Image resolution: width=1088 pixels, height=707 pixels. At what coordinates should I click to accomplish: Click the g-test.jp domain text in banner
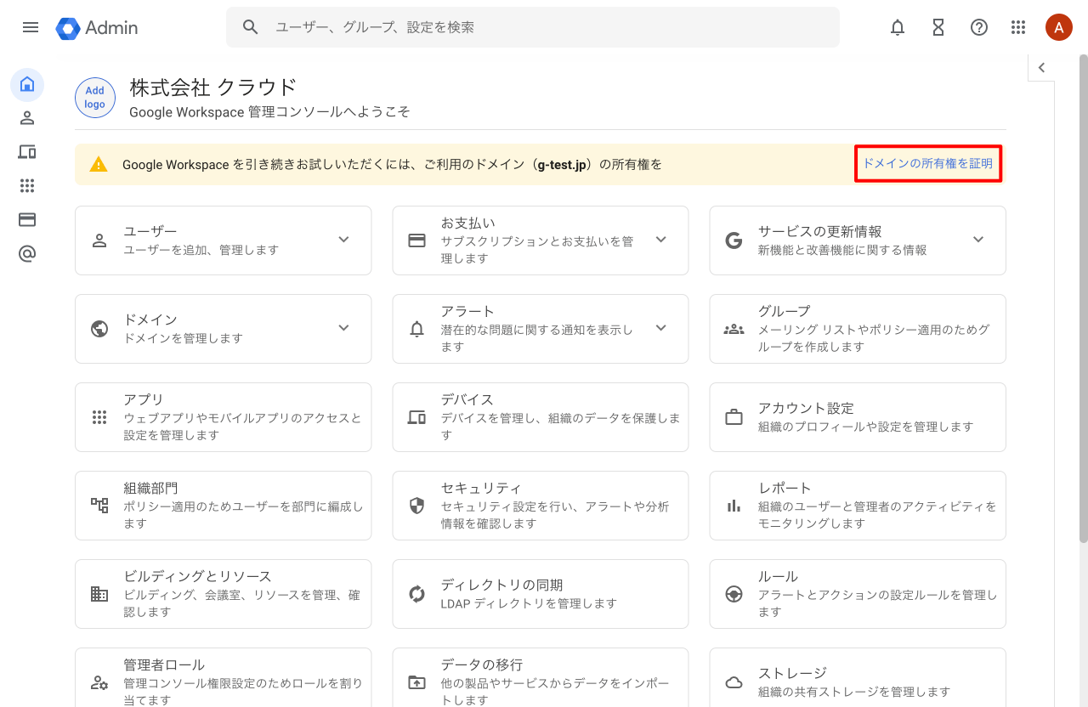coord(563,165)
